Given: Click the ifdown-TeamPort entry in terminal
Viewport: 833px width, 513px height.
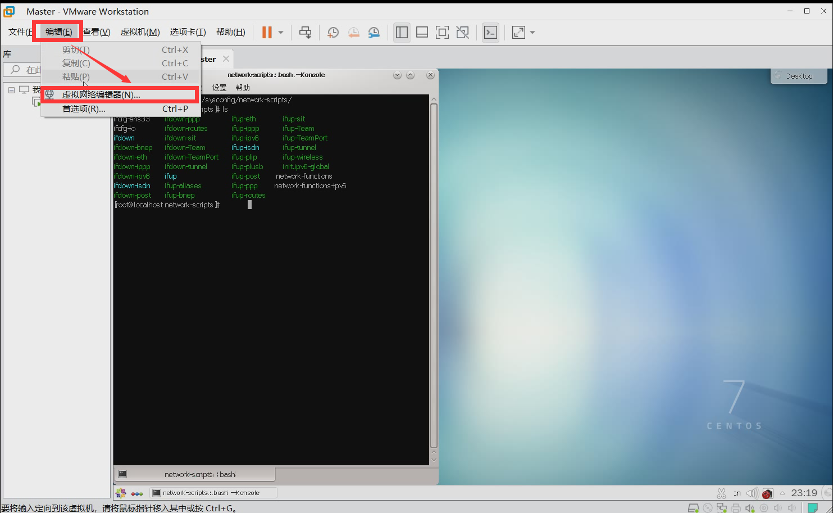Looking at the screenshot, I should [x=192, y=157].
